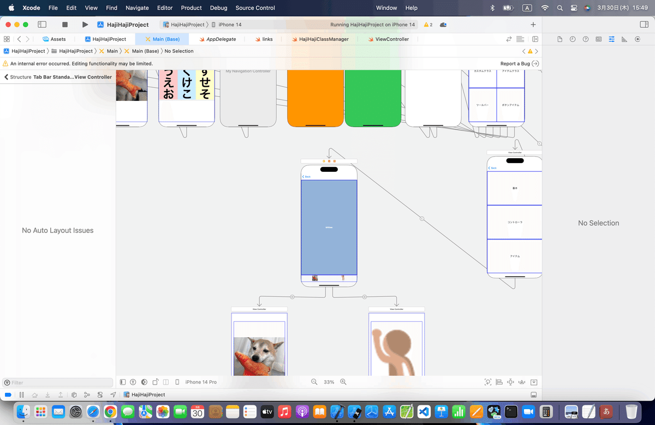Show the Identity inspector

click(599, 39)
